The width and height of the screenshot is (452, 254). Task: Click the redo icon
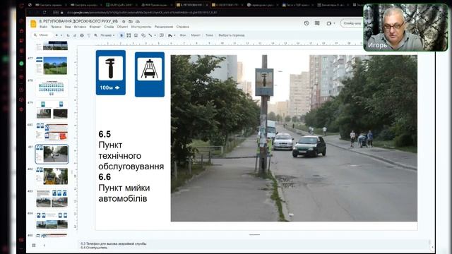click(75, 35)
